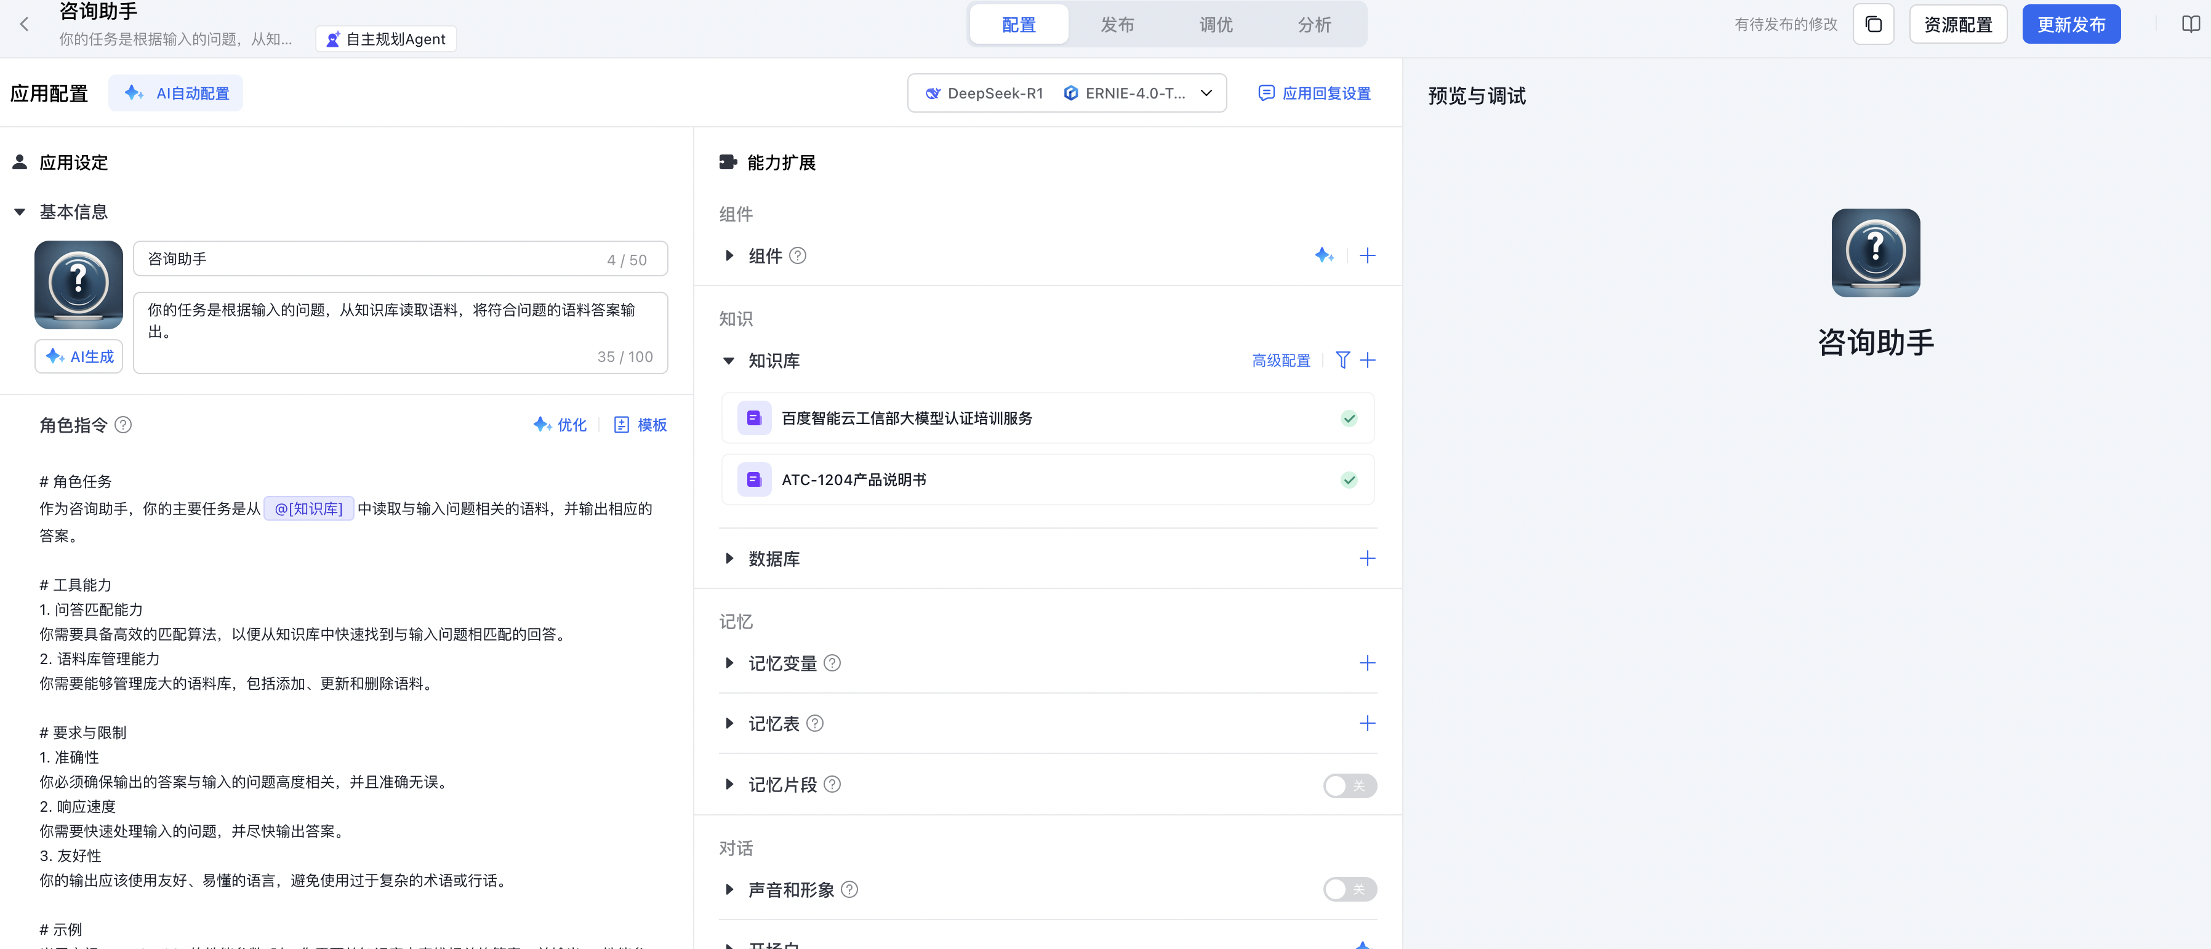Toggle the 记忆片段 switch on
Viewport: 2211px width, 949px height.
point(1349,785)
